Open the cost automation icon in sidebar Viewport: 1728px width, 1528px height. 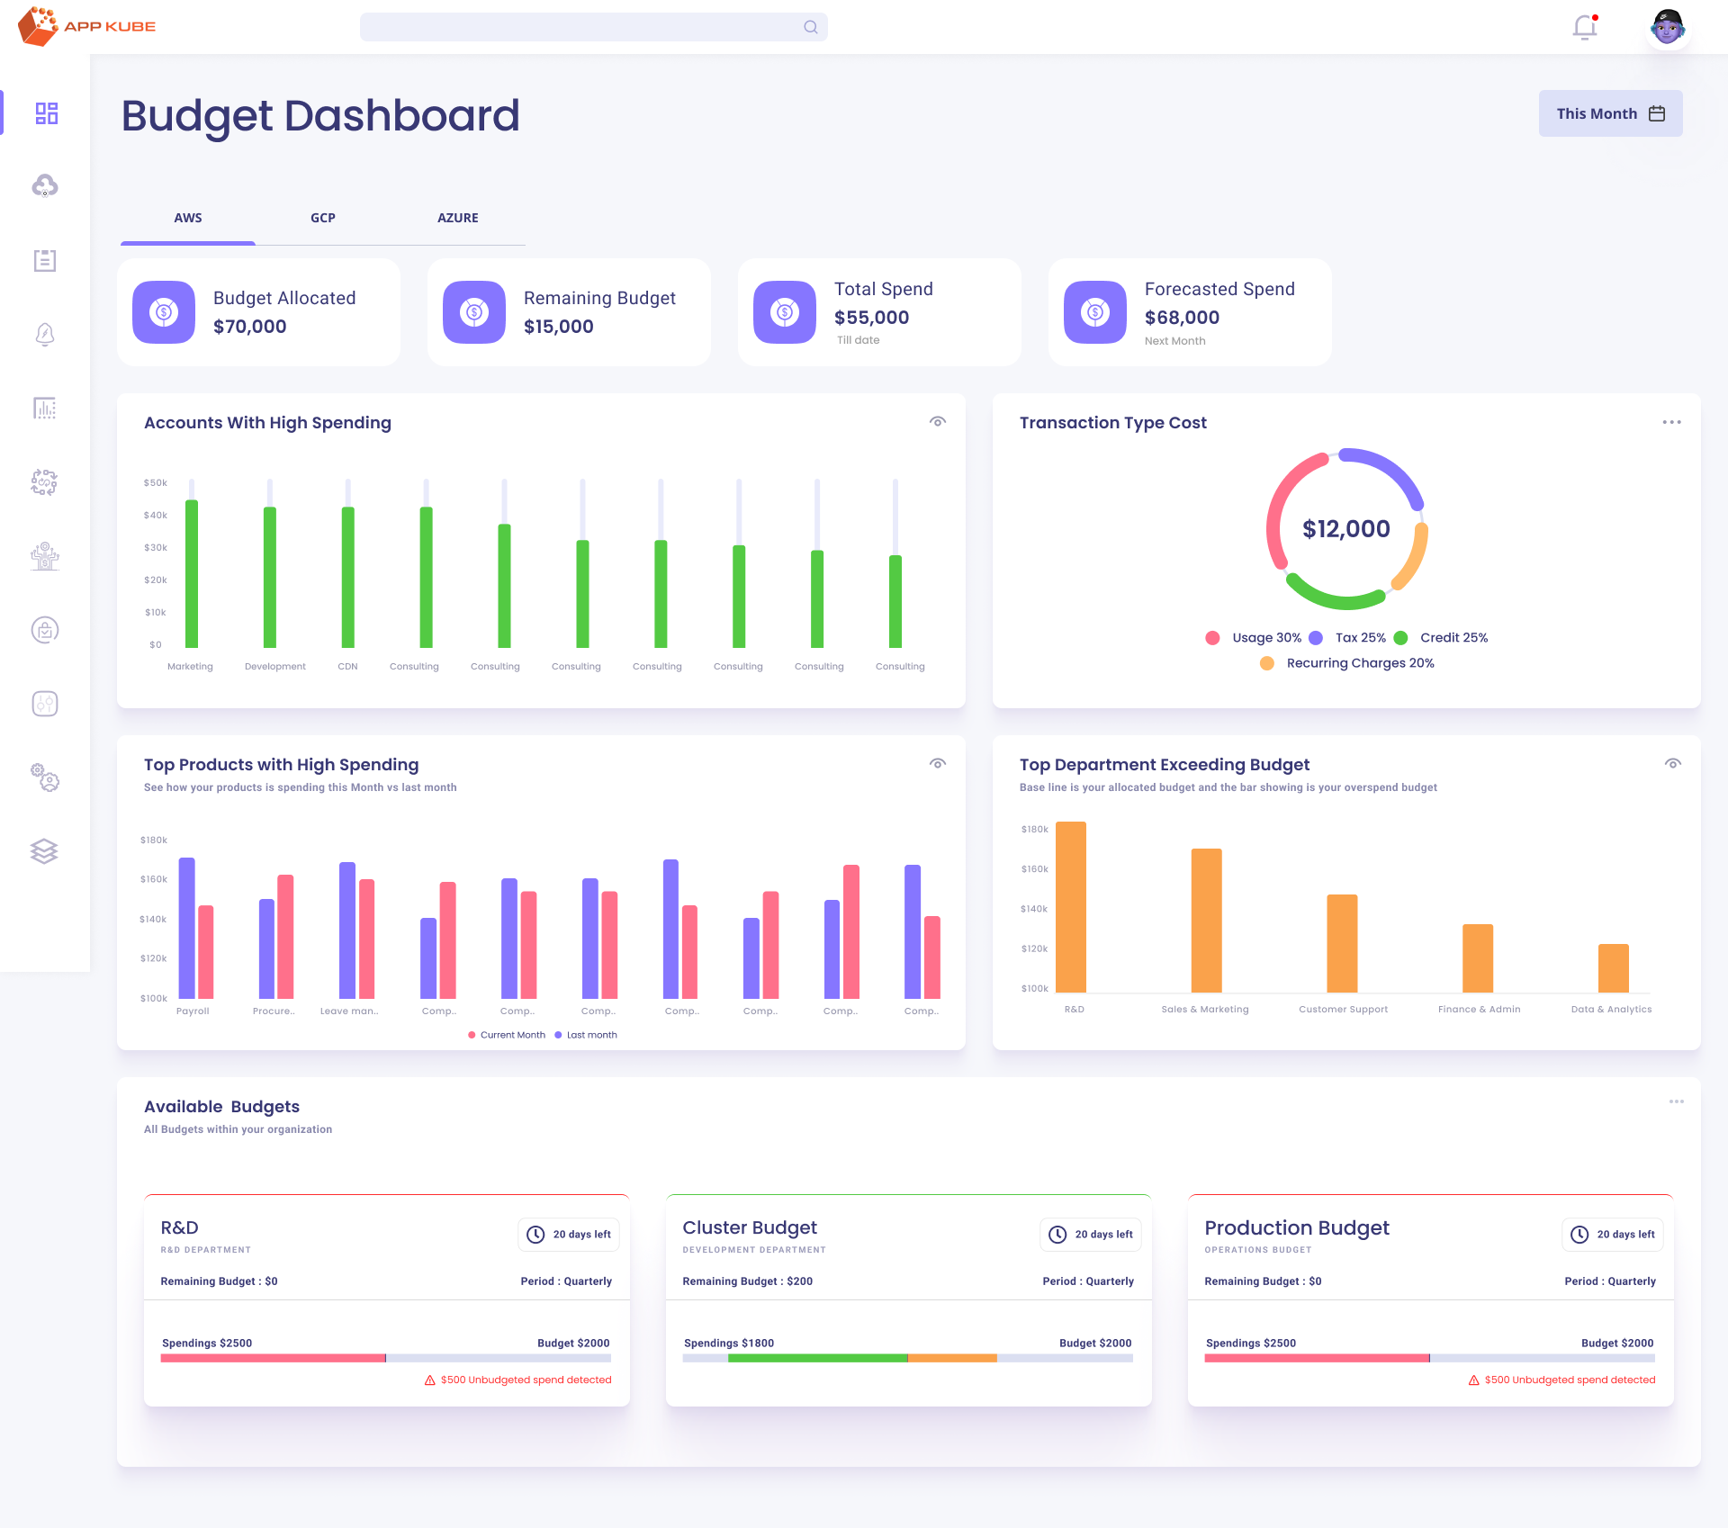44,555
